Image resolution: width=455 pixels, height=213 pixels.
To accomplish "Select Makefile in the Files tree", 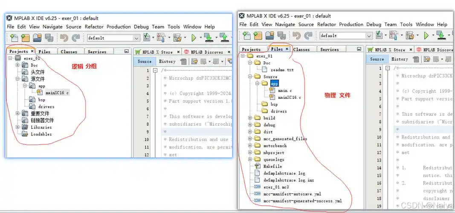I will click(x=272, y=166).
